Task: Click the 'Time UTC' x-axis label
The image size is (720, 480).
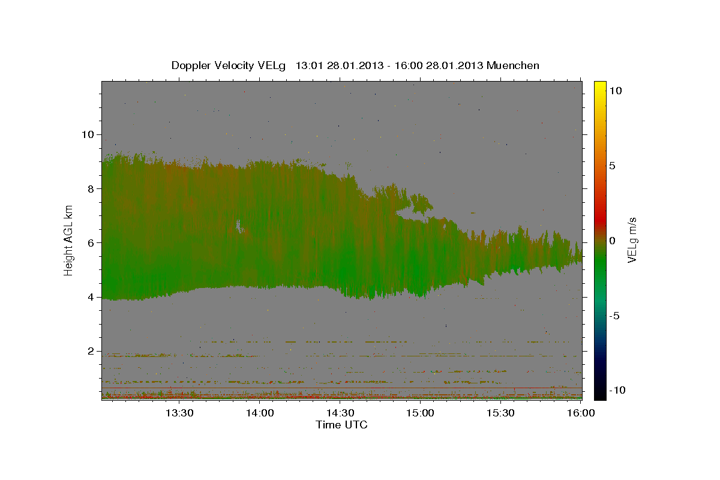Action: [x=341, y=425]
